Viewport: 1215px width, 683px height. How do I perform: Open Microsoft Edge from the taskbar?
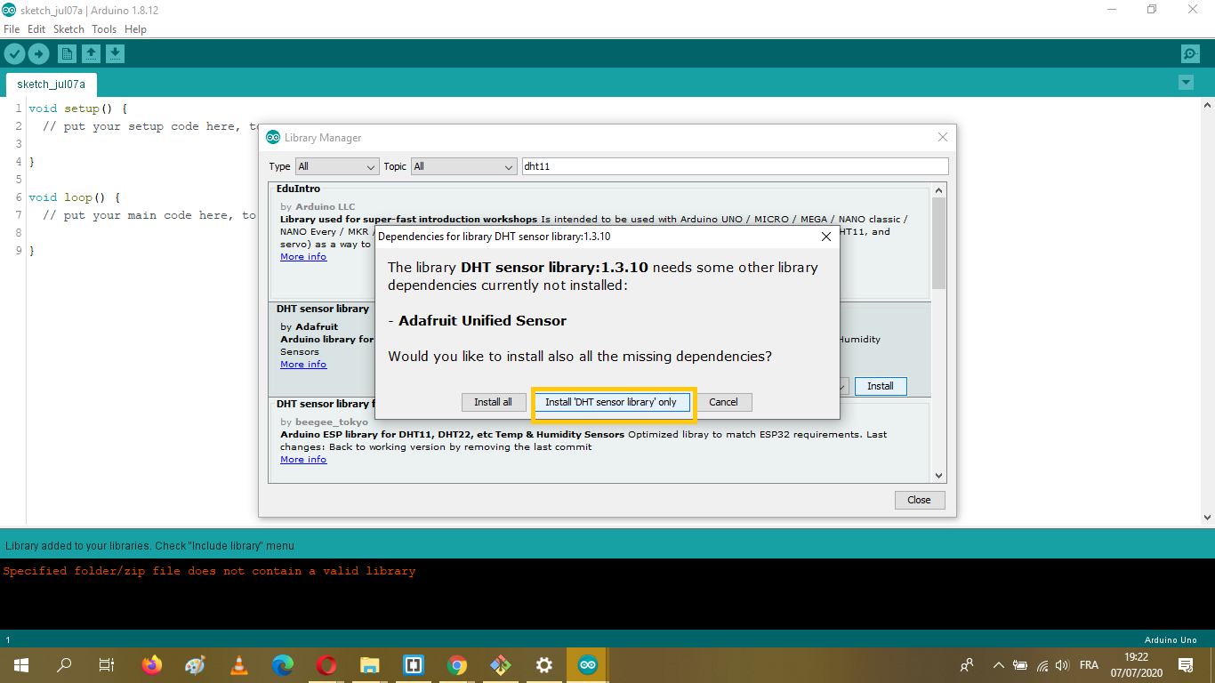pos(283,665)
